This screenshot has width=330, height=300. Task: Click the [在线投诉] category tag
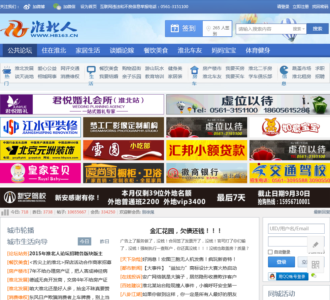tap(131, 277)
